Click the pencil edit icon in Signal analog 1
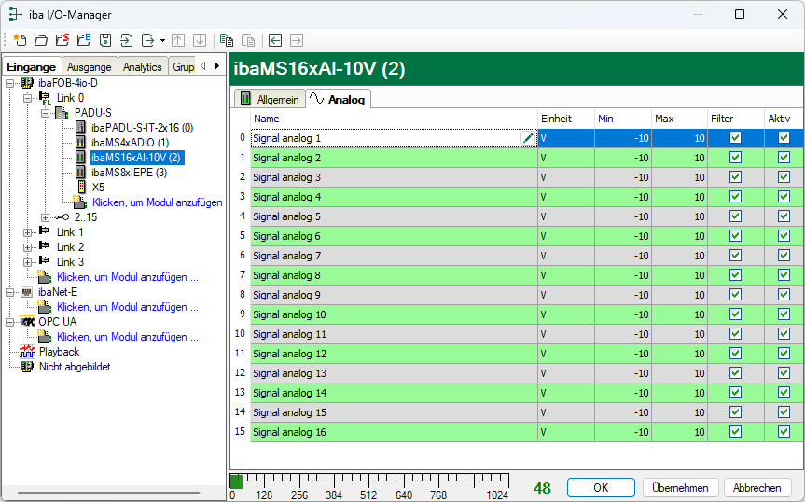 click(528, 138)
